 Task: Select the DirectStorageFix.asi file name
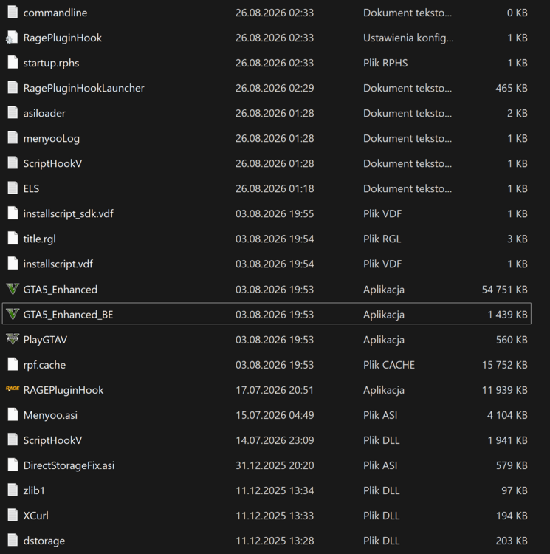(69, 465)
